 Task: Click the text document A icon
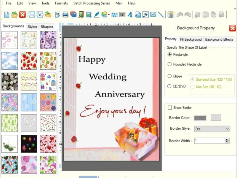point(138,15)
